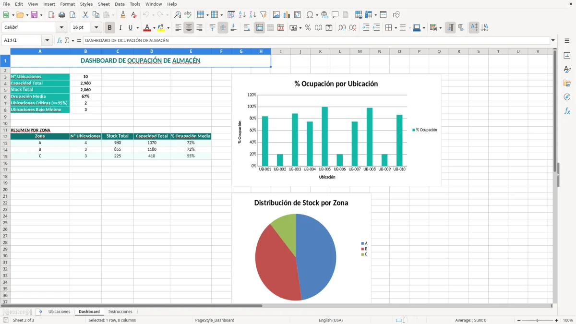
Task: Toggle Italic formatting
Action: point(120,28)
